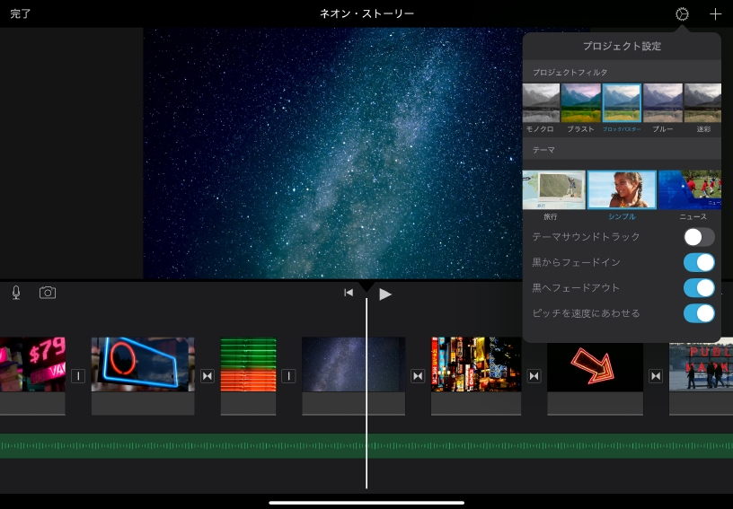Select the transition icon after the blue neon sign clip

[208, 376]
